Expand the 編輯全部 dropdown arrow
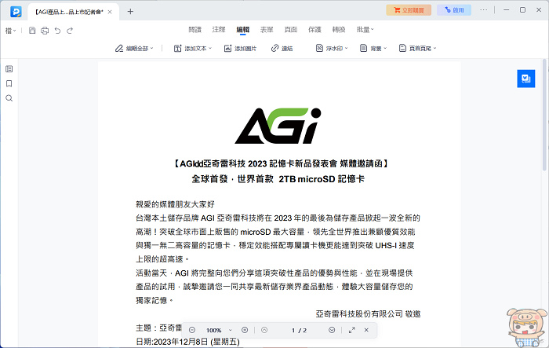Screen dimensions: 549x348 click(151, 48)
